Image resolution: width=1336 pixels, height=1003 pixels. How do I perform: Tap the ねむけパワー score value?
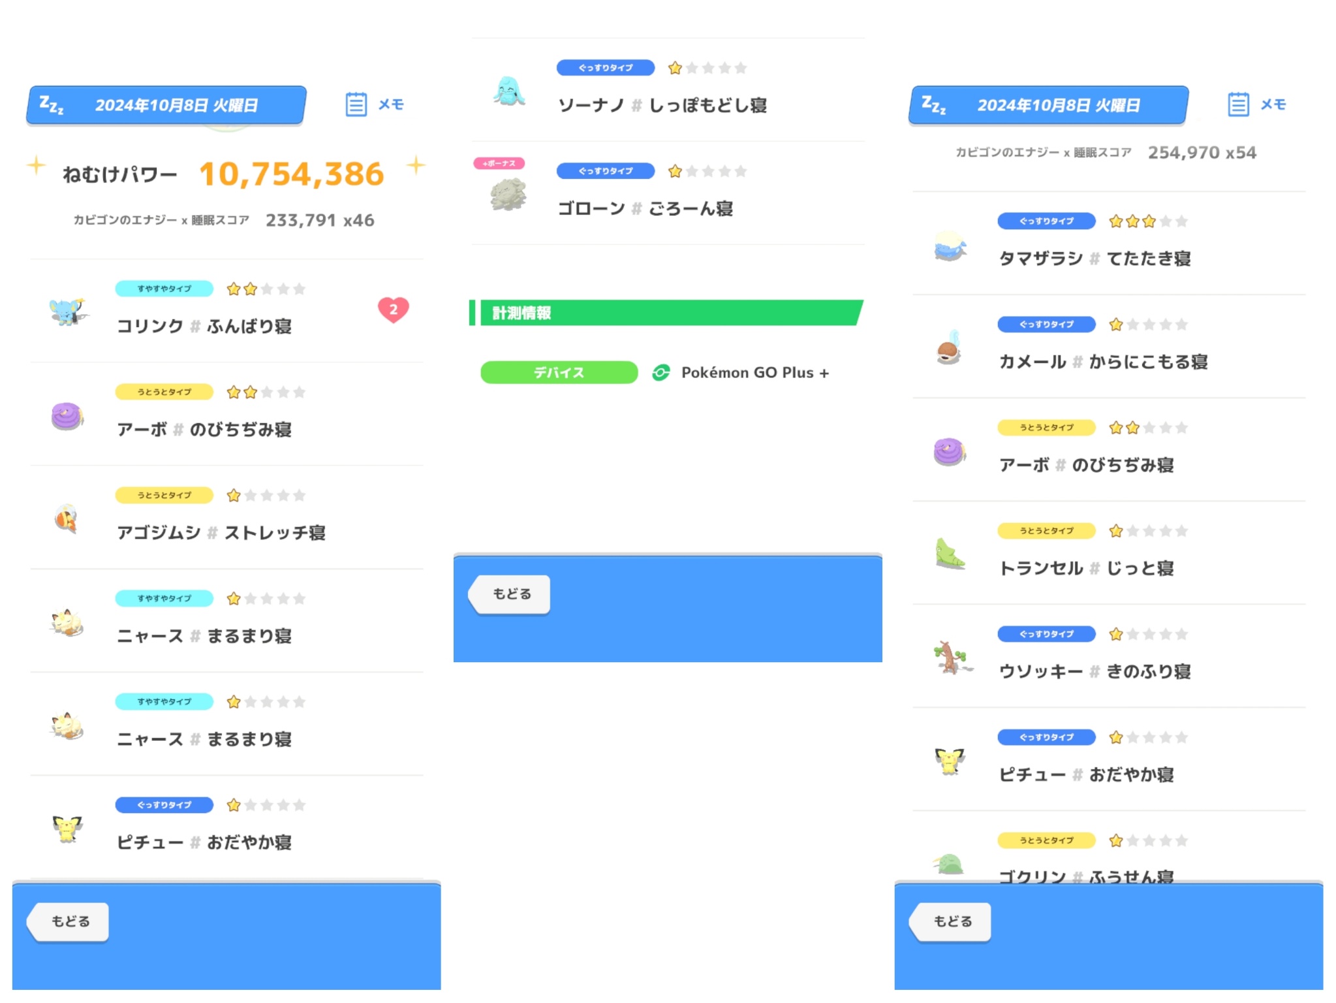click(x=291, y=174)
